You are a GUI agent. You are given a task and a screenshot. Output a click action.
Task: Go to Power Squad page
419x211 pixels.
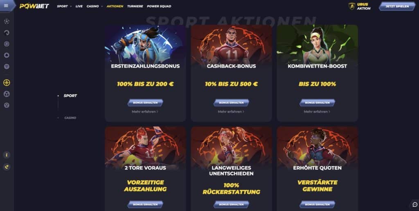point(159,6)
